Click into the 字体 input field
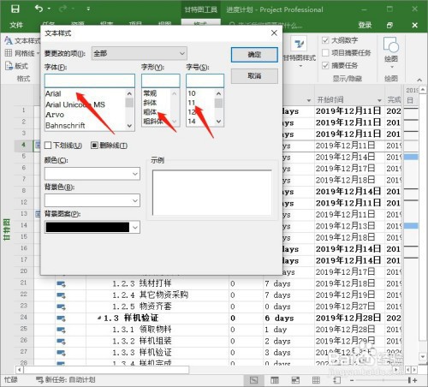The width and height of the screenshot is (428, 387). (90, 80)
